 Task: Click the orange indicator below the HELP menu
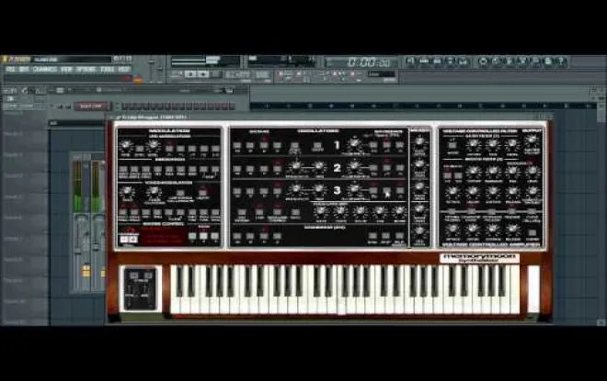137,81
